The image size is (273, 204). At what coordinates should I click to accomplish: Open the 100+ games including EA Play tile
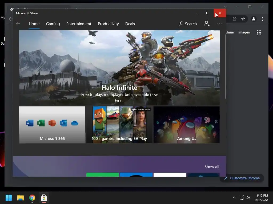119,125
